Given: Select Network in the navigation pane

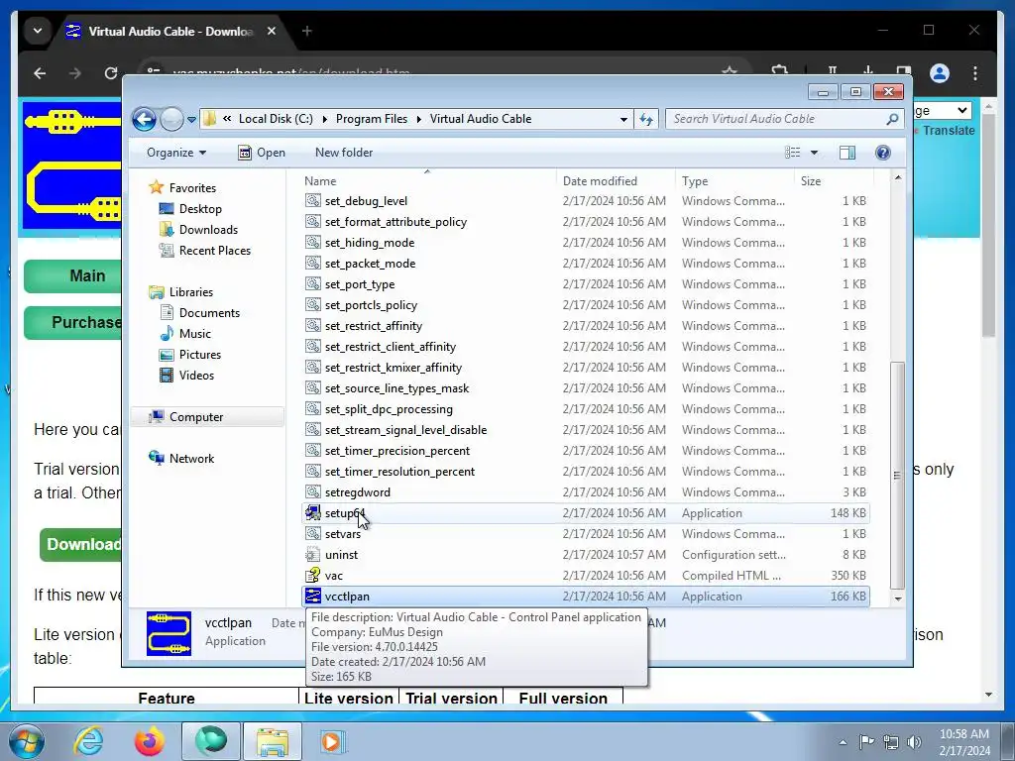Looking at the screenshot, I should coord(191,459).
